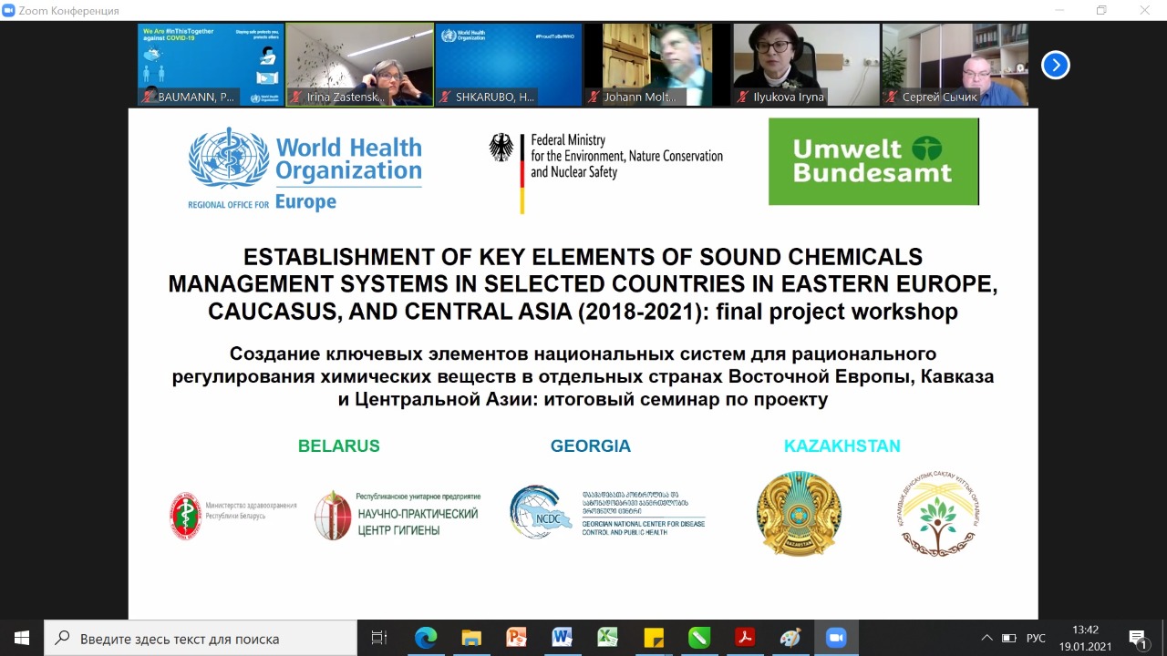Open File Explorer from the taskbar
The height and width of the screenshot is (656, 1167).
pyautogui.click(x=471, y=638)
